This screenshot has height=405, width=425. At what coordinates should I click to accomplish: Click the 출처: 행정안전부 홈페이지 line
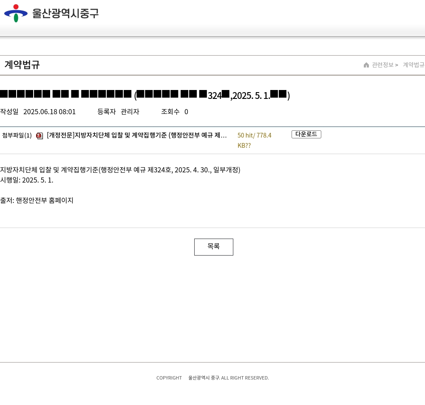point(37,200)
